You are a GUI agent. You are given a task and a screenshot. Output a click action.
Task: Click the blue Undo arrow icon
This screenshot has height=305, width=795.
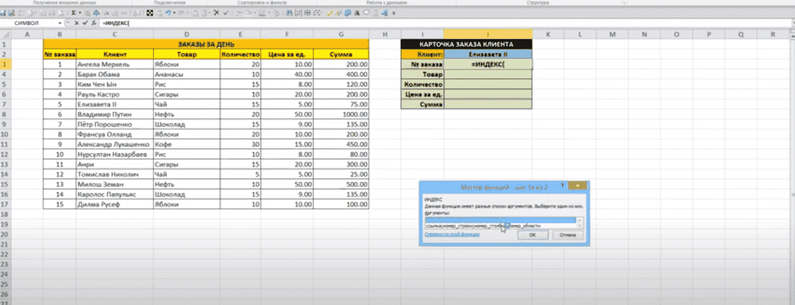click(x=167, y=12)
